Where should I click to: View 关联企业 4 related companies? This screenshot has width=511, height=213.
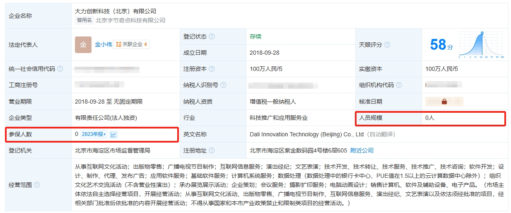pos(131,44)
